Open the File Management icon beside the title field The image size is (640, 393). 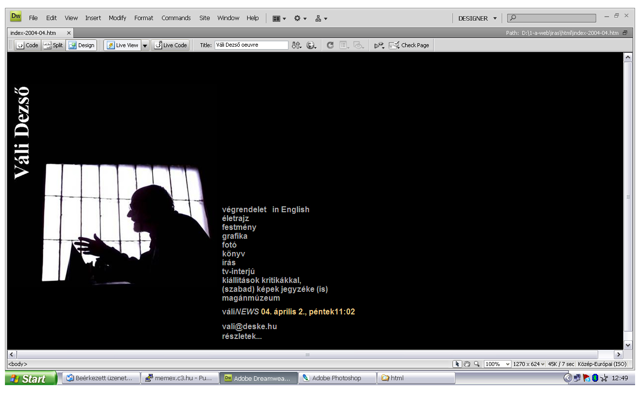point(296,45)
